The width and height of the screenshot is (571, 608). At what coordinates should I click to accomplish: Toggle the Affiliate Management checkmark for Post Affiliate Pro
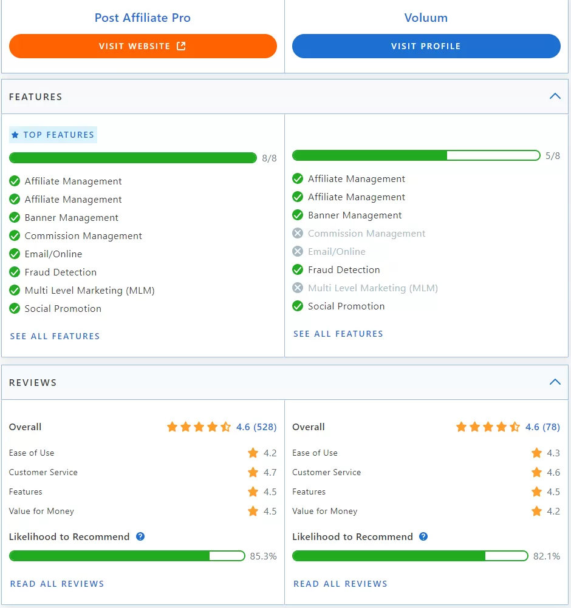point(15,181)
